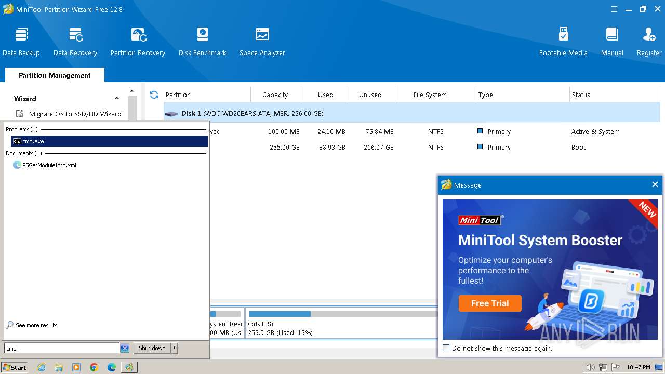
Task: Launch the Data Recovery tool
Action: [75, 42]
